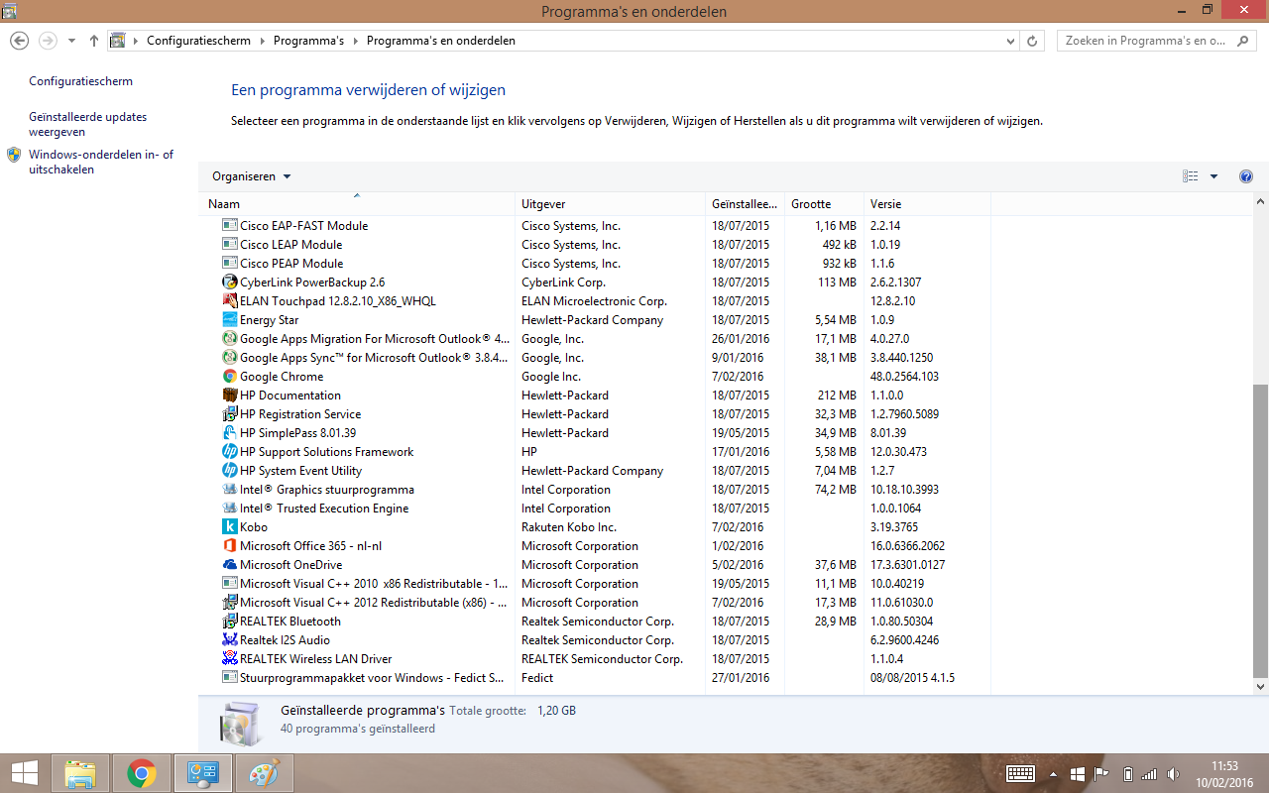Sort the list by Versie column
The height and width of the screenshot is (793, 1269).
pyautogui.click(x=927, y=204)
